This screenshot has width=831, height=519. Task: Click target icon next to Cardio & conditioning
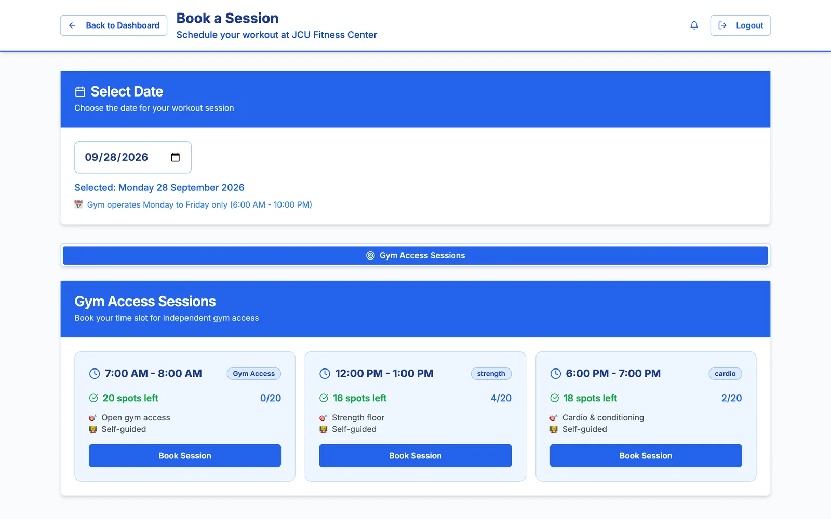pos(554,418)
